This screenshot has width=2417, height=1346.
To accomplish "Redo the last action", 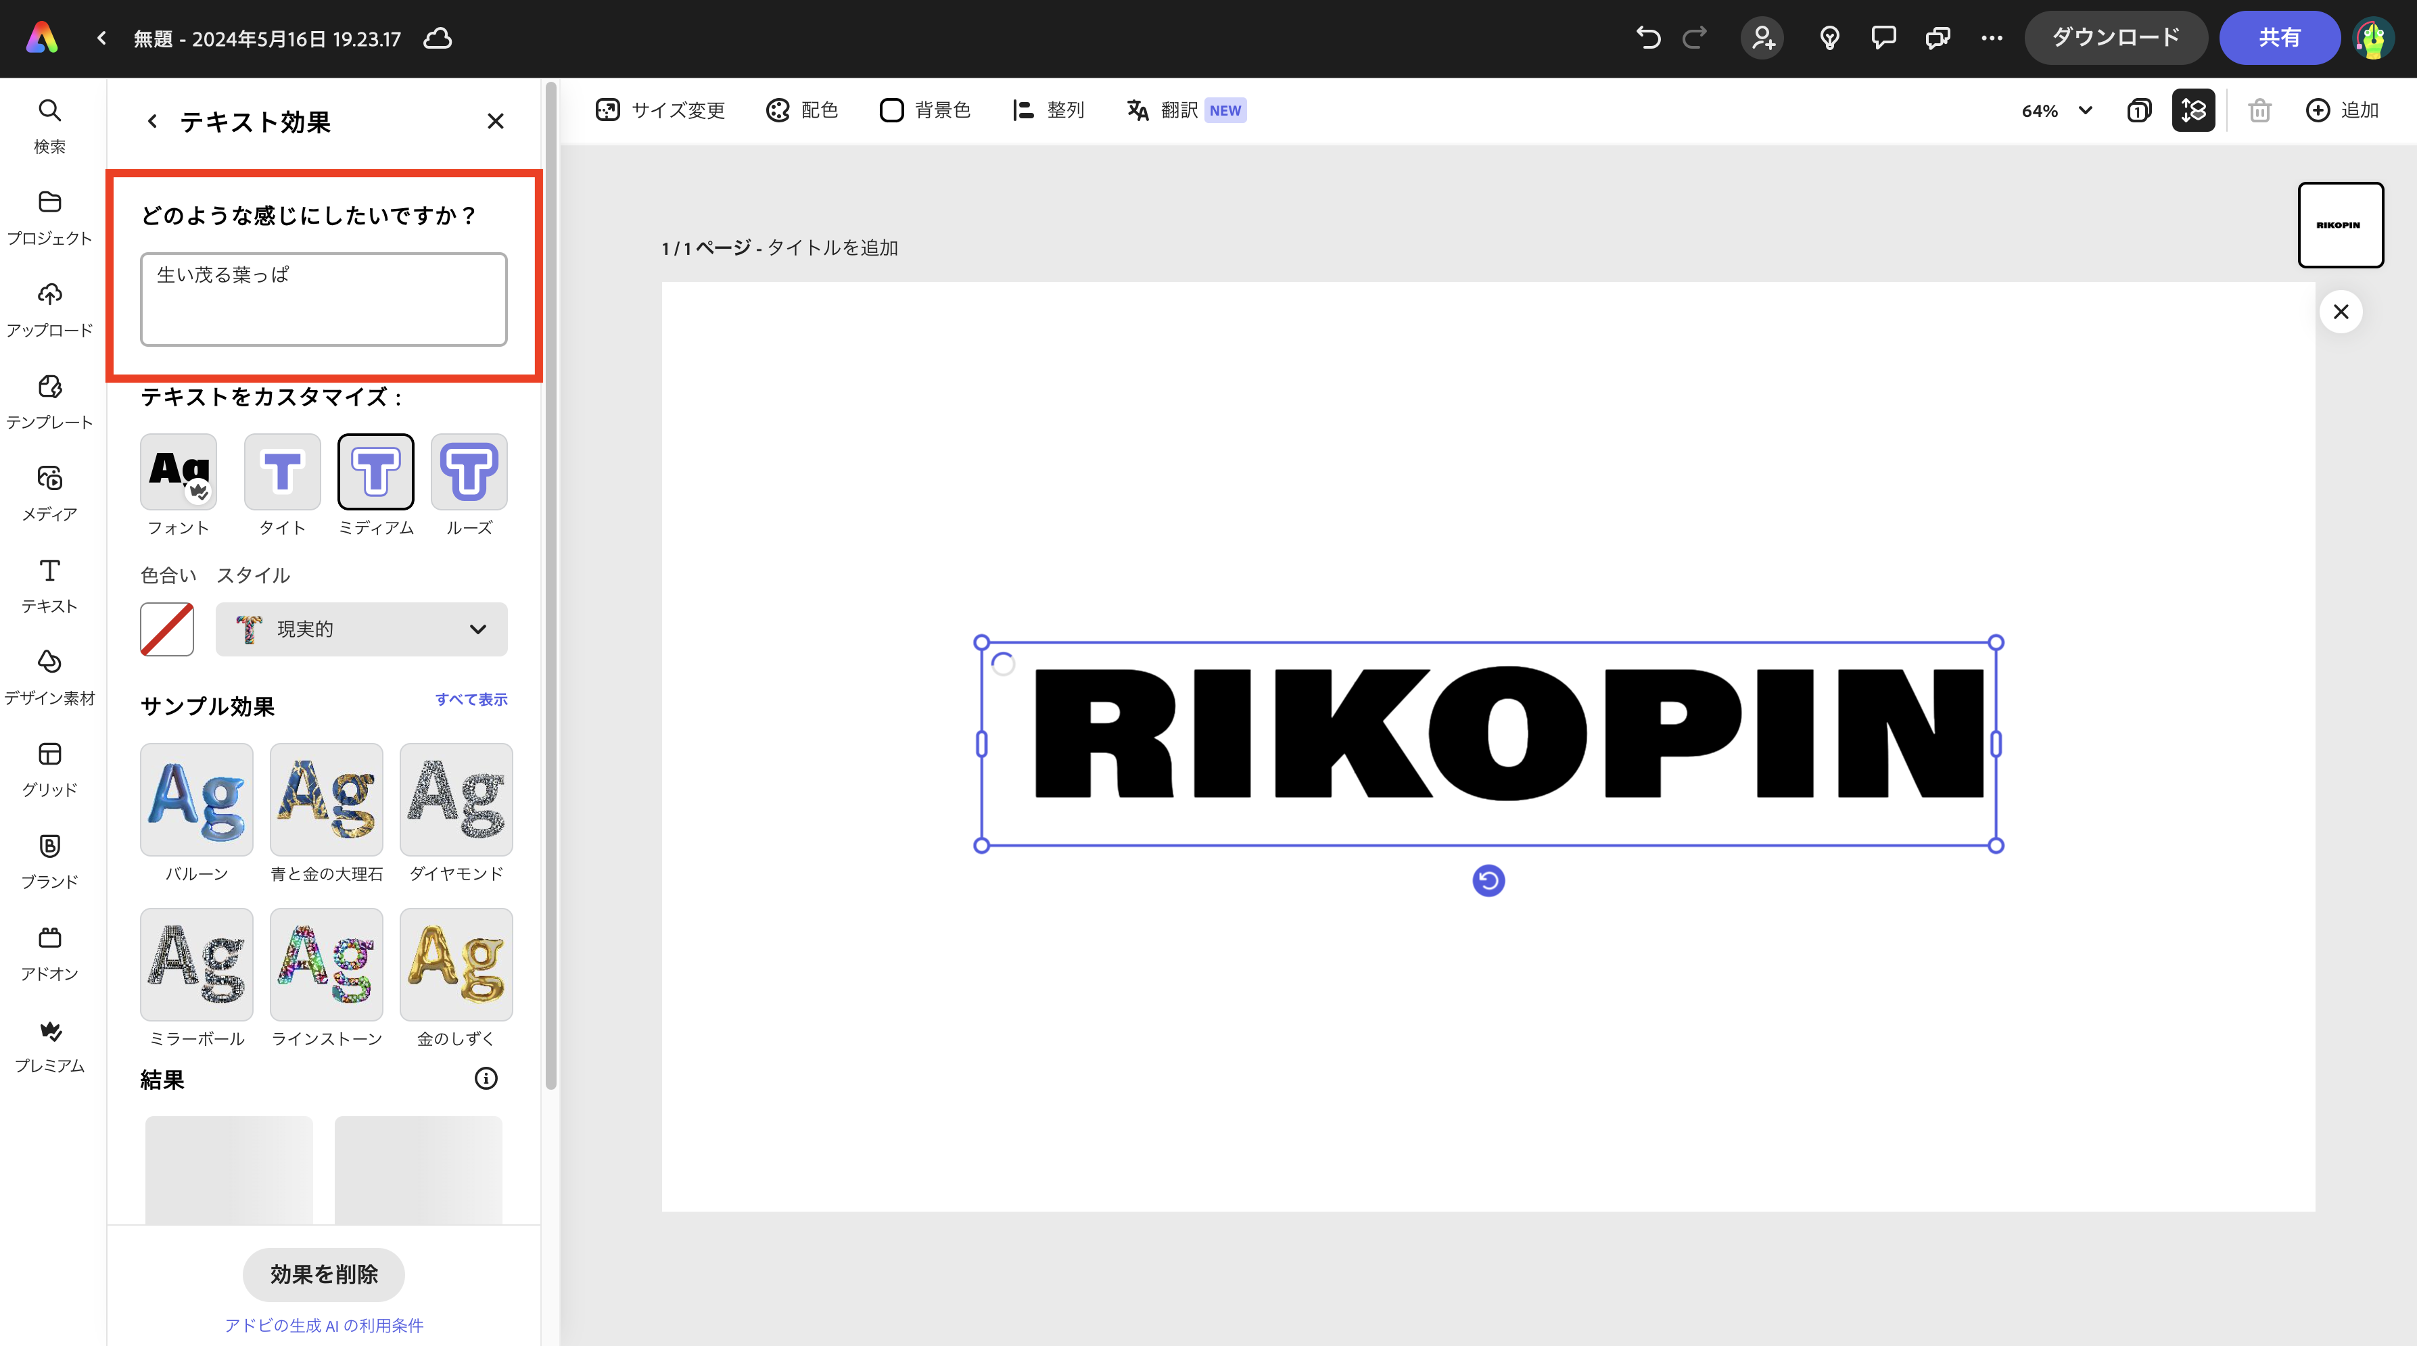I will 1695,37.
